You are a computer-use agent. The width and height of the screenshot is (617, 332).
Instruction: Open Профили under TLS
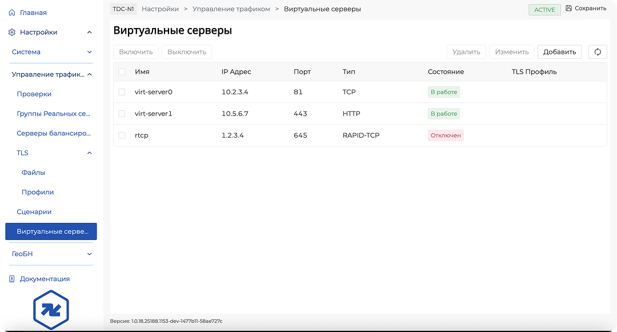click(x=38, y=193)
